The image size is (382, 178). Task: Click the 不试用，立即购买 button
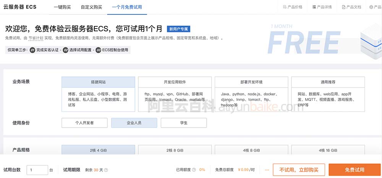(299, 170)
